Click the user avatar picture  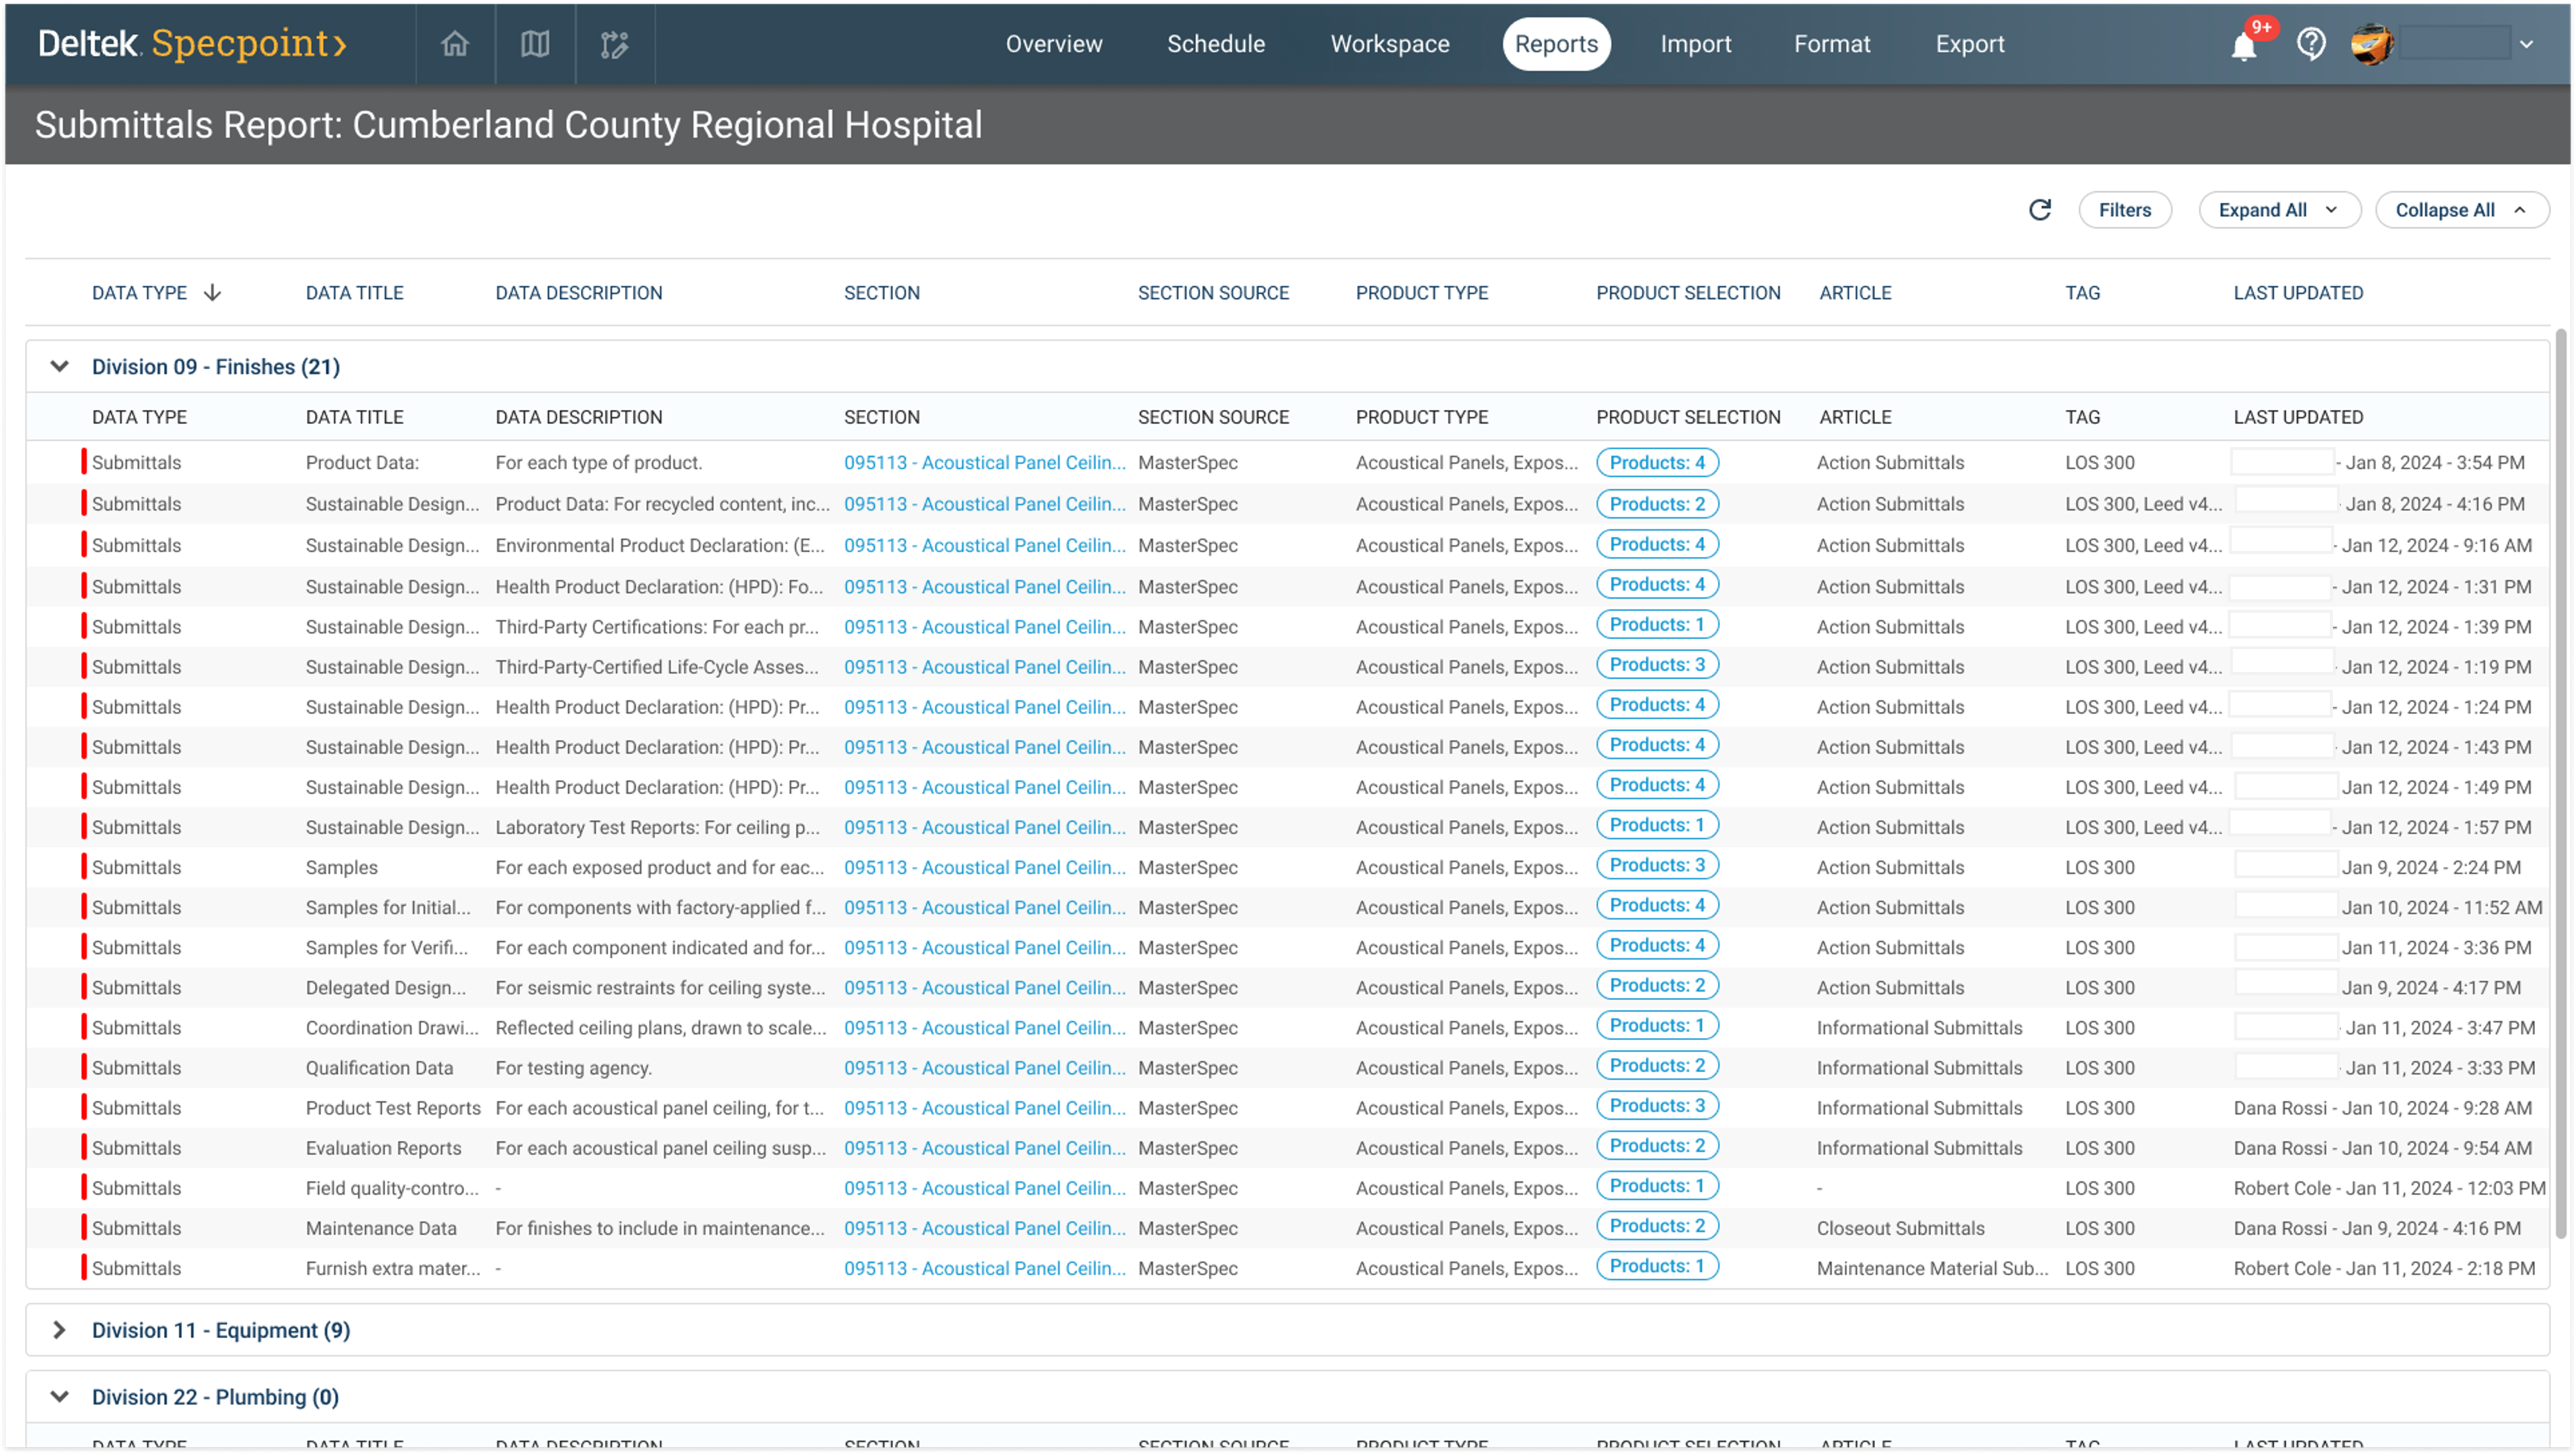[x=2371, y=44]
